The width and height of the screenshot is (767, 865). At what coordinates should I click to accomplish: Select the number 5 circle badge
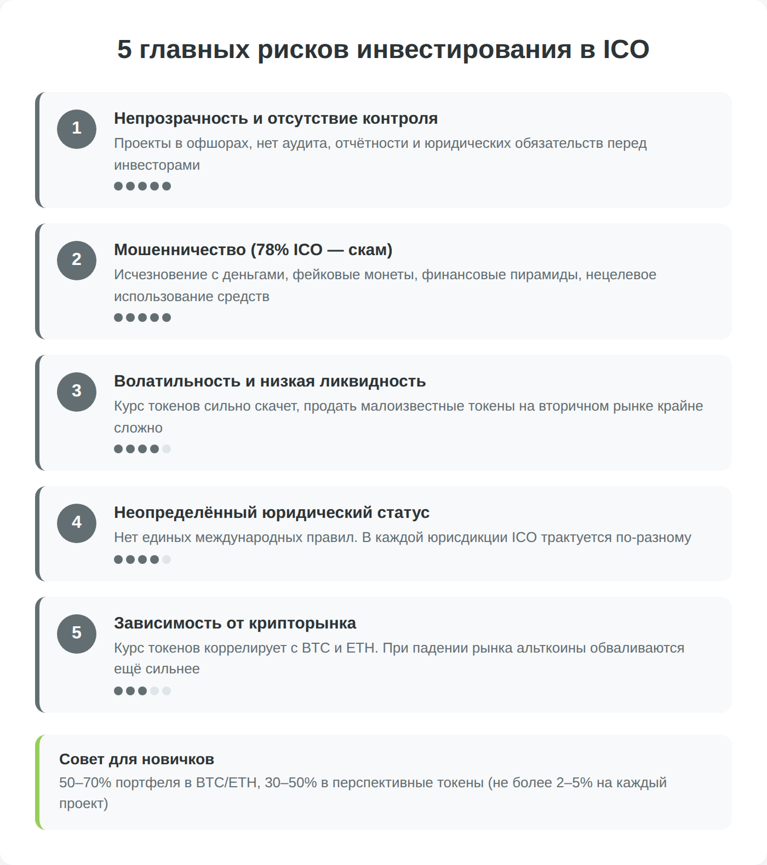coord(77,633)
